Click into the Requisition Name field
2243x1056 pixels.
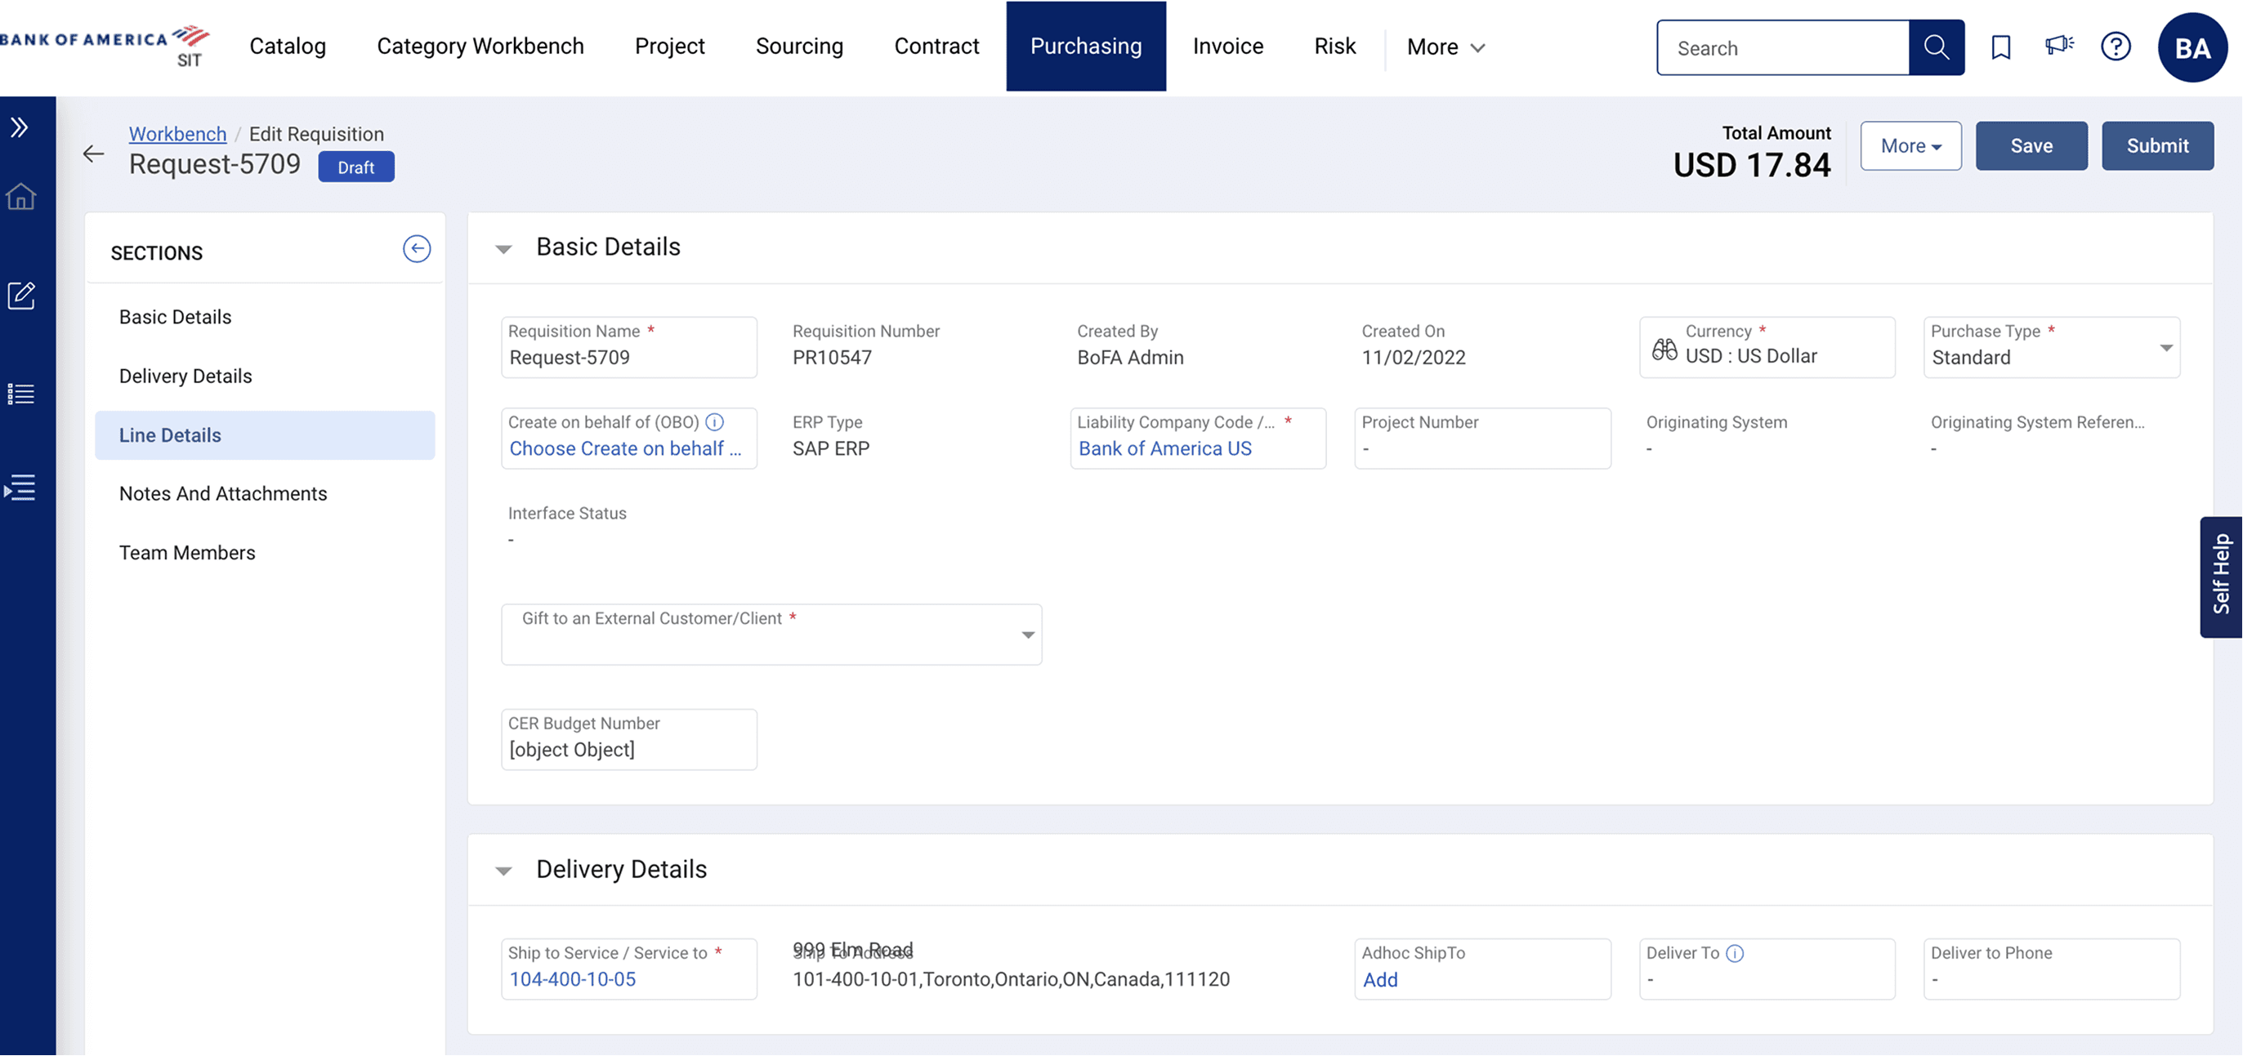(x=628, y=357)
